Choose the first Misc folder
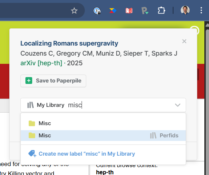 [x=103, y=123]
